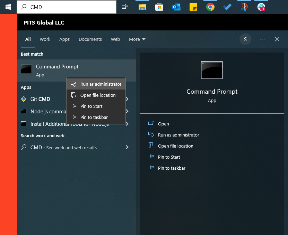Click shield icon in preview pane actions
The width and height of the screenshot is (288, 235).
(x=151, y=134)
